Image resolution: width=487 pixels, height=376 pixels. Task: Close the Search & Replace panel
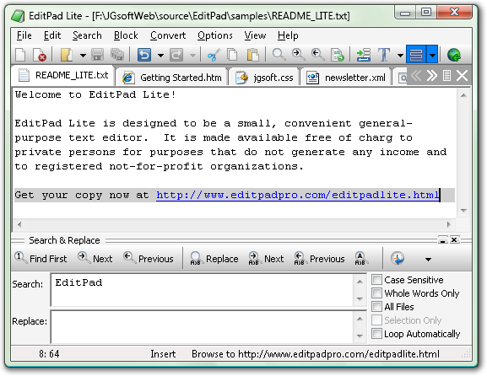(x=454, y=239)
